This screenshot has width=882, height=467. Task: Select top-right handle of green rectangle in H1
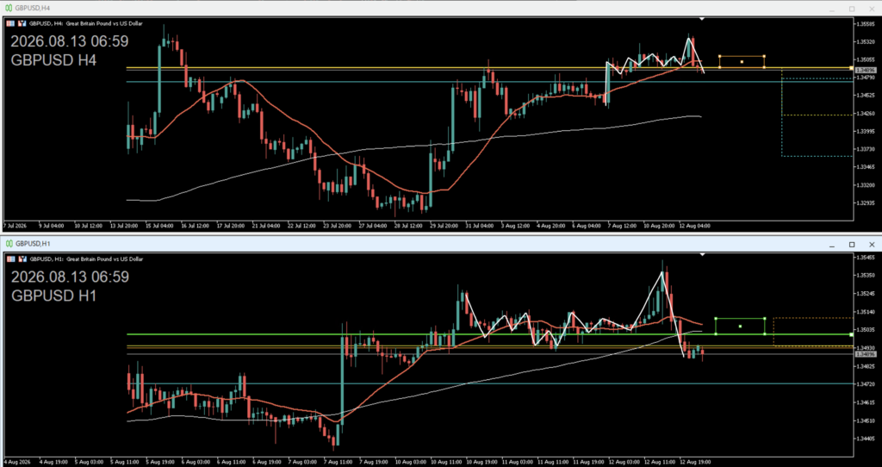pyautogui.click(x=765, y=319)
